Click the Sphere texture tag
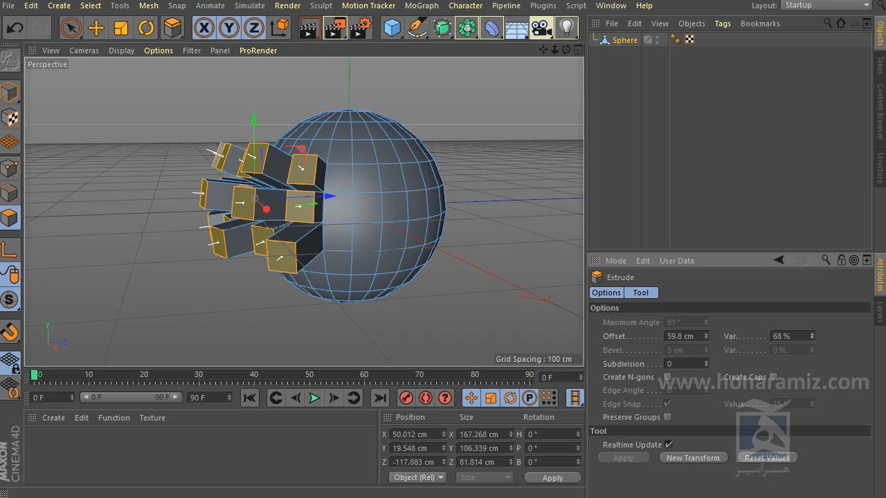 [689, 39]
